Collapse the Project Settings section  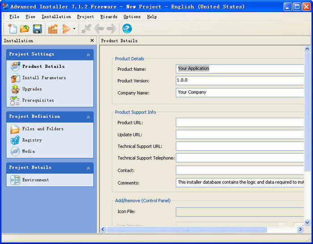88,55
